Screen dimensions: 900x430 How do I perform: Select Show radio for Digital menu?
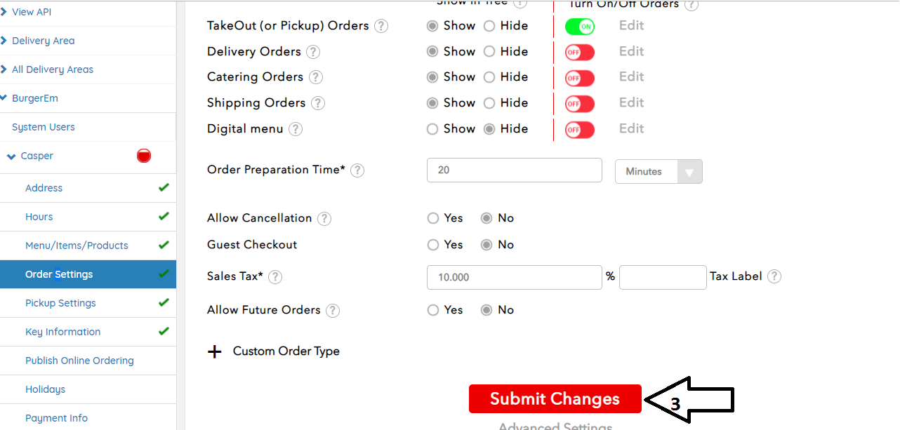coord(432,129)
